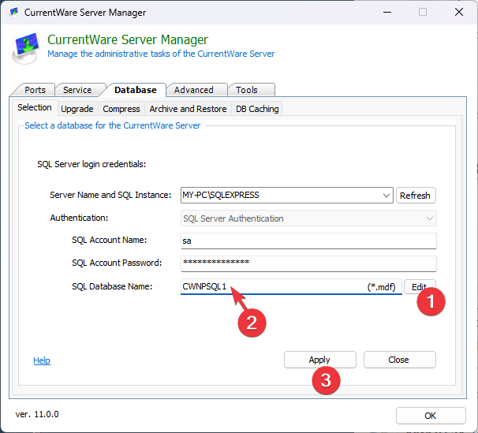Click the "SQL Server login credentials:" label

pos(91,164)
